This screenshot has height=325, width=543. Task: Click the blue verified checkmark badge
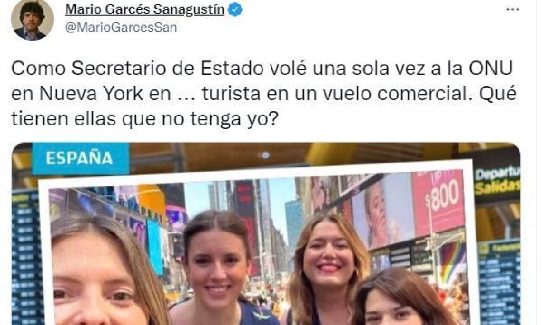[x=235, y=10]
